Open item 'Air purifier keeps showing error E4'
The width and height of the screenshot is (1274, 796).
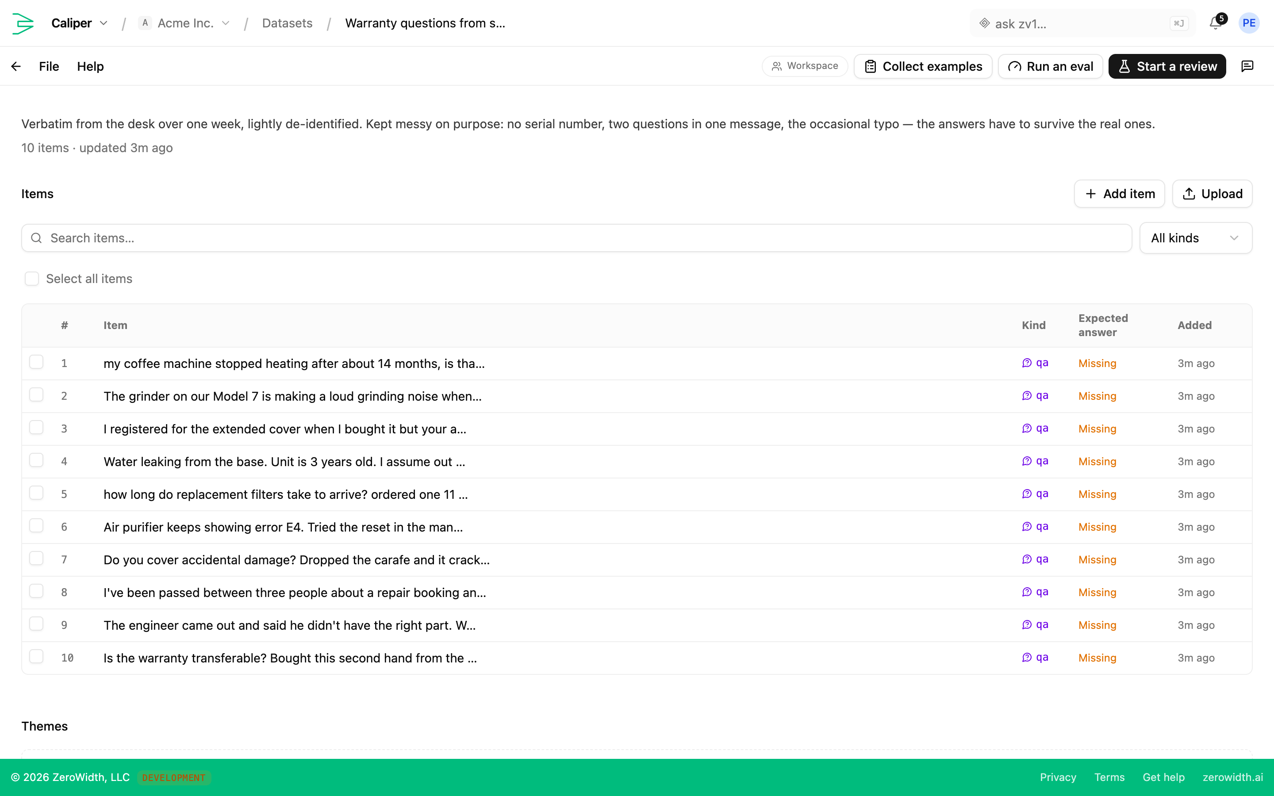coord(283,527)
